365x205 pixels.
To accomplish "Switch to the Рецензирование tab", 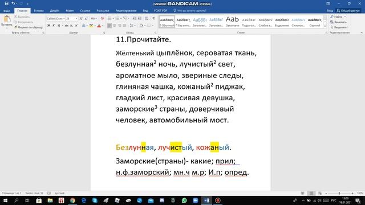I will point(126,11).
